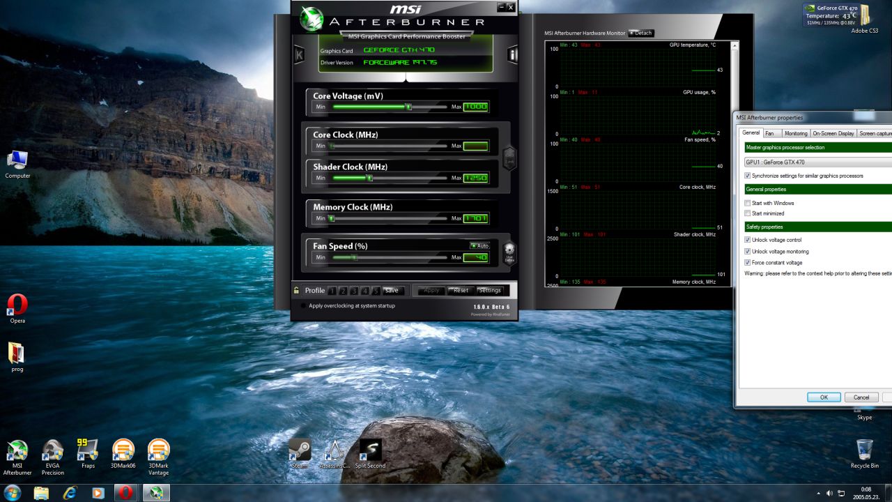892x502 pixels.
Task: Open the Steam desktop shortcut
Action: click(300, 454)
